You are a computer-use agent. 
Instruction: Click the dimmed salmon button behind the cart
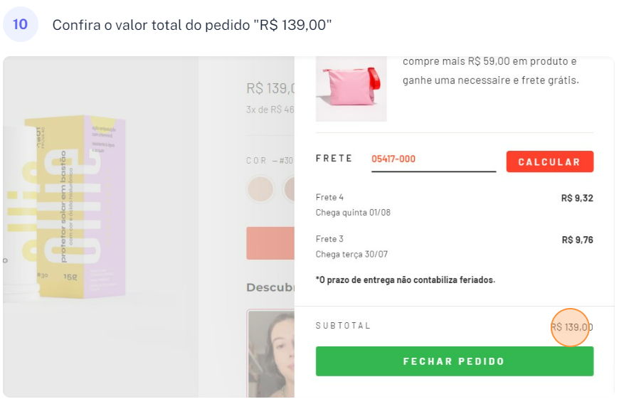click(x=270, y=243)
